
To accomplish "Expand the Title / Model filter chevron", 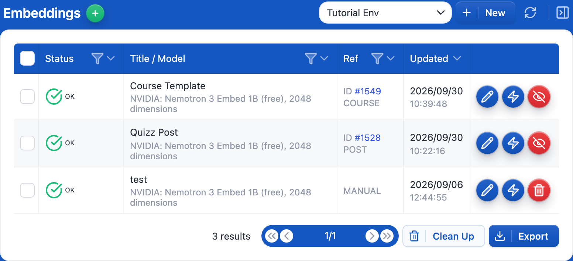I will click(x=324, y=58).
